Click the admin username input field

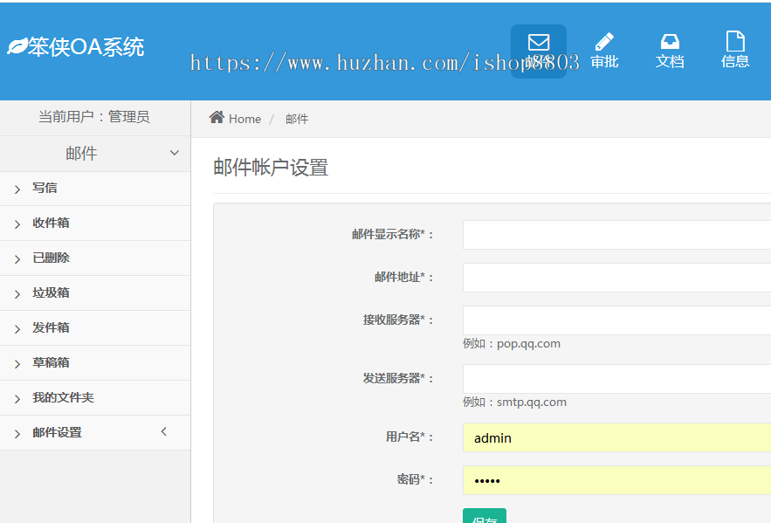click(x=611, y=437)
